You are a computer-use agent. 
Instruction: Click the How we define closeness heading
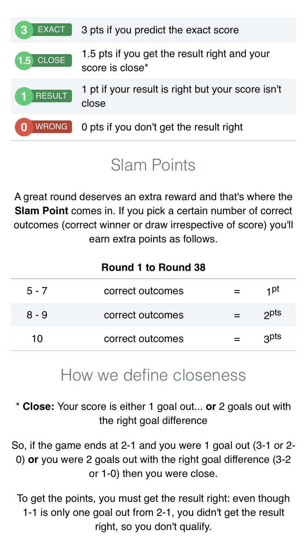[x=153, y=375]
